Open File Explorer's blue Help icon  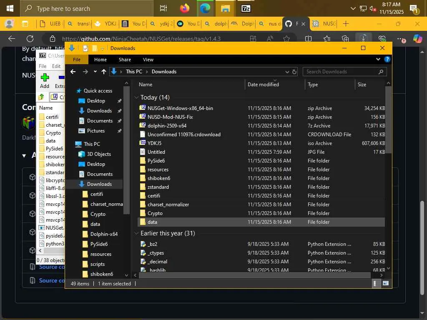(x=387, y=60)
